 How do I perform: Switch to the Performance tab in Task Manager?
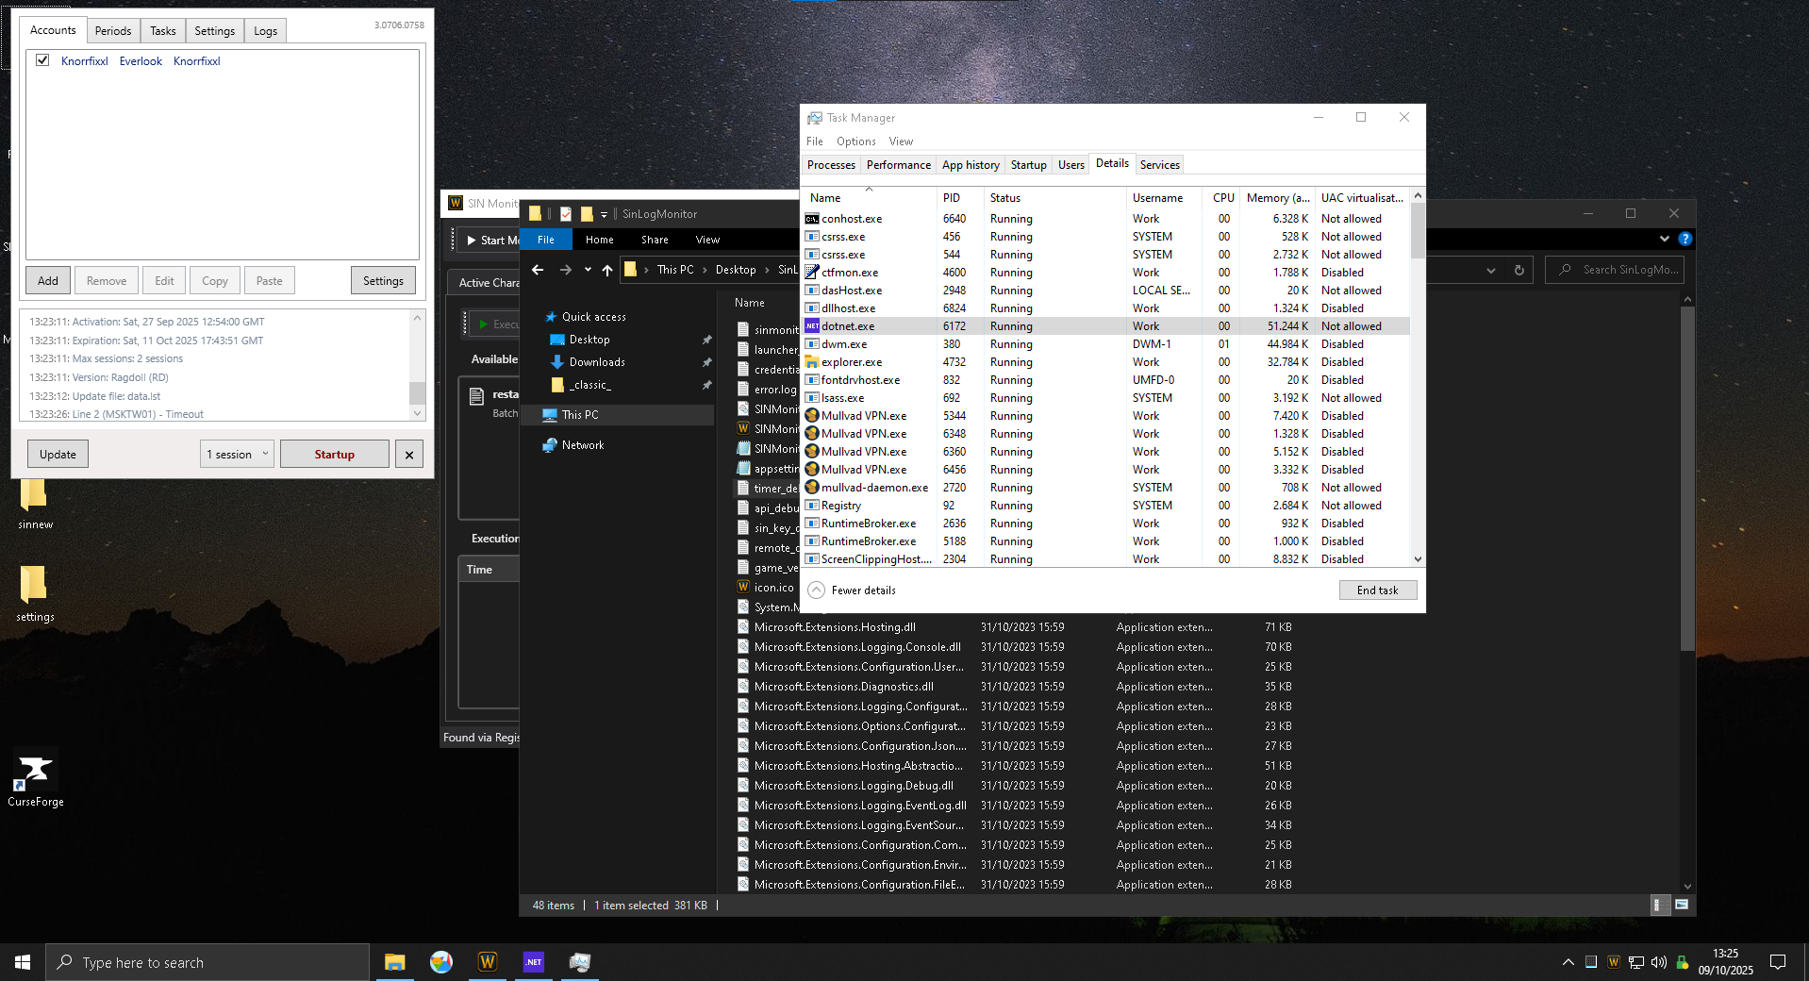tap(897, 164)
